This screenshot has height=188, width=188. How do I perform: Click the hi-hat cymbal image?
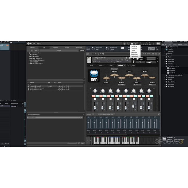click(106, 78)
